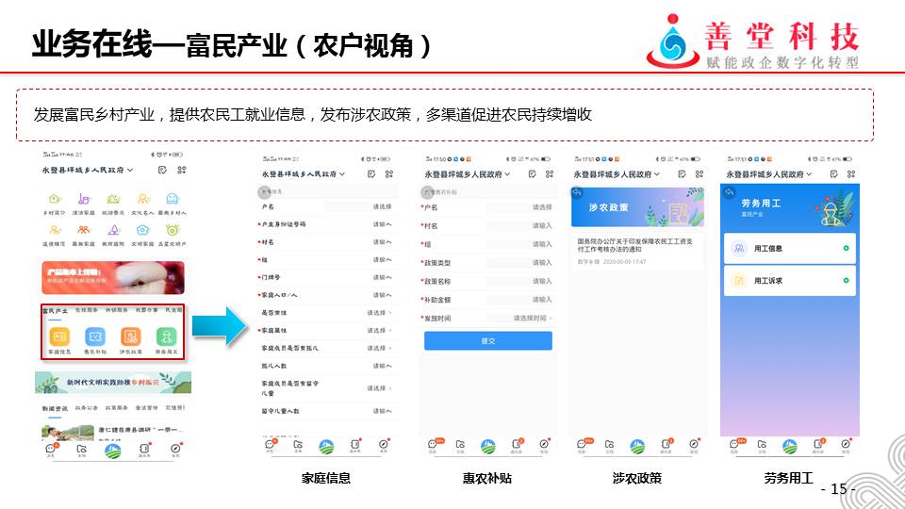Image resolution: width=905 pixels, height=509 pixels.
Task: Expand the 家庭属性 selection field
Action: coord(379,330)
